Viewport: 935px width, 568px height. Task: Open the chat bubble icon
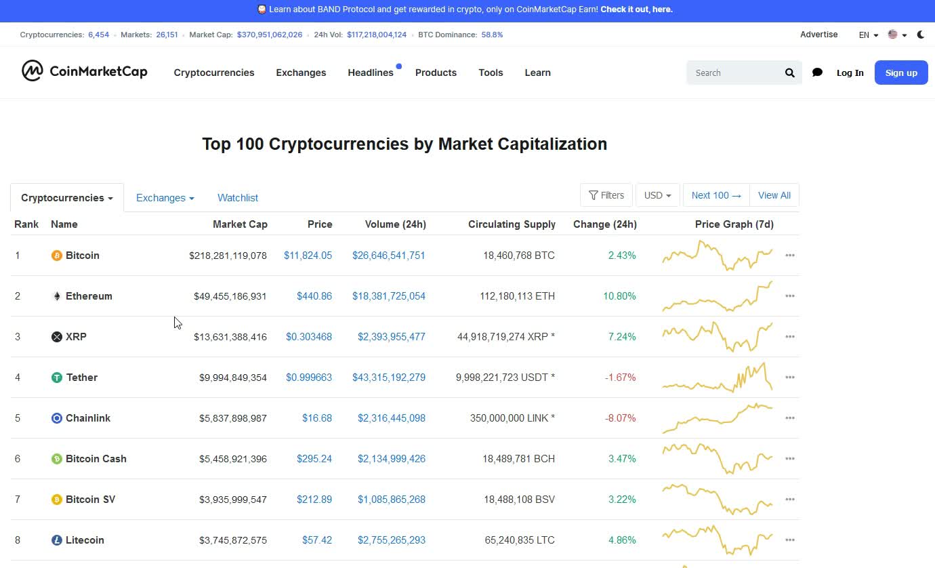817,73
